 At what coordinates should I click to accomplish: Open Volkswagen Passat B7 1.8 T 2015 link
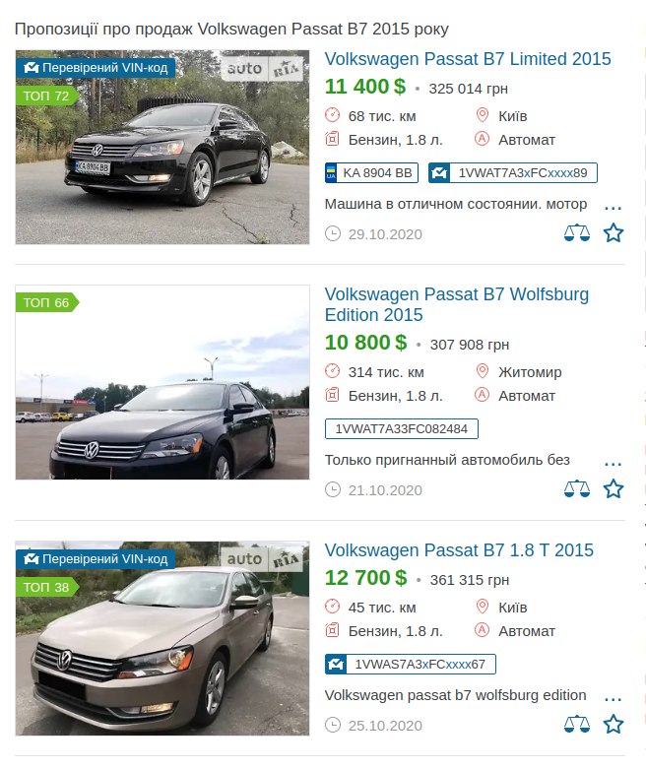click(x=459, y=550)
